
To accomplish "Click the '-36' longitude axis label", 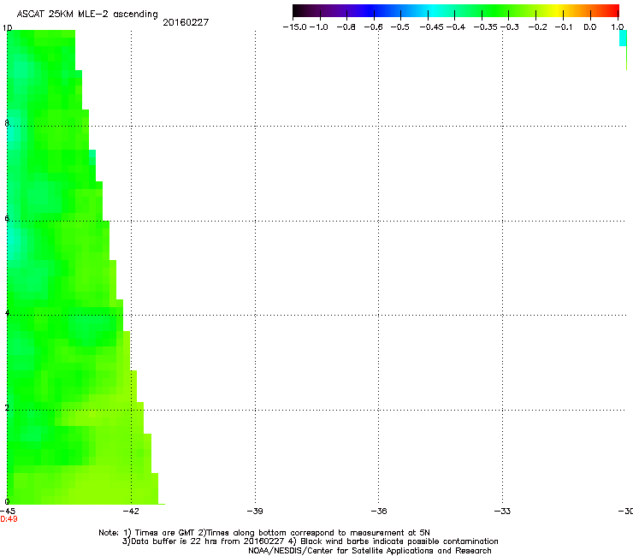I will pos(379,512).
